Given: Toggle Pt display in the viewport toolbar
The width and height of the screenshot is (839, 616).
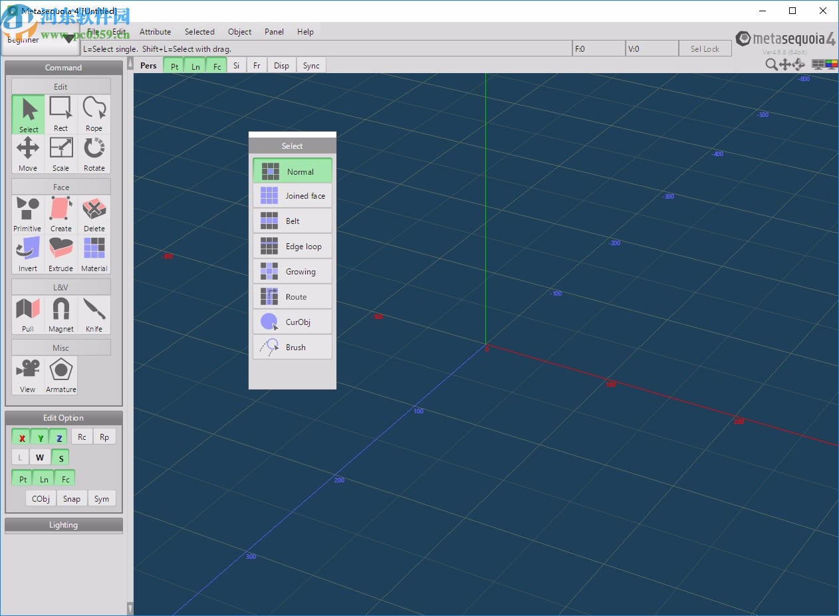Looking at the screenshot, I should 174,66.
